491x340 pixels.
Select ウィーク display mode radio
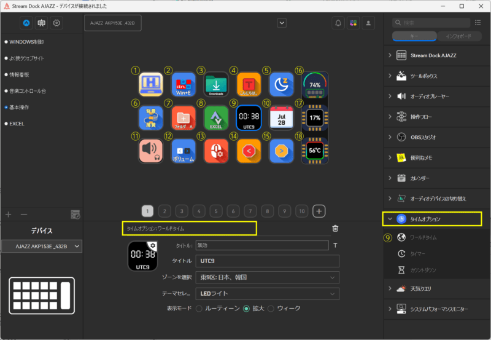click(271, 309)
